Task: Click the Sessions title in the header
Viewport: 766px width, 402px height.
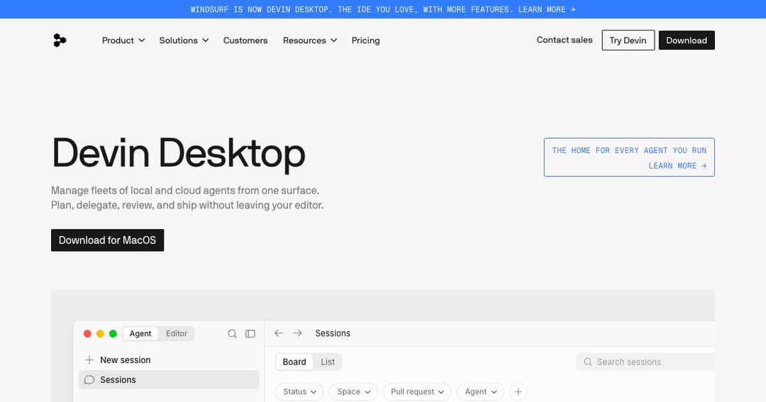Action: (333, 333)
